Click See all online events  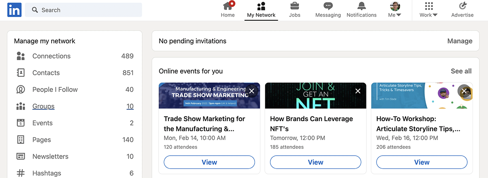click(461, 71)
